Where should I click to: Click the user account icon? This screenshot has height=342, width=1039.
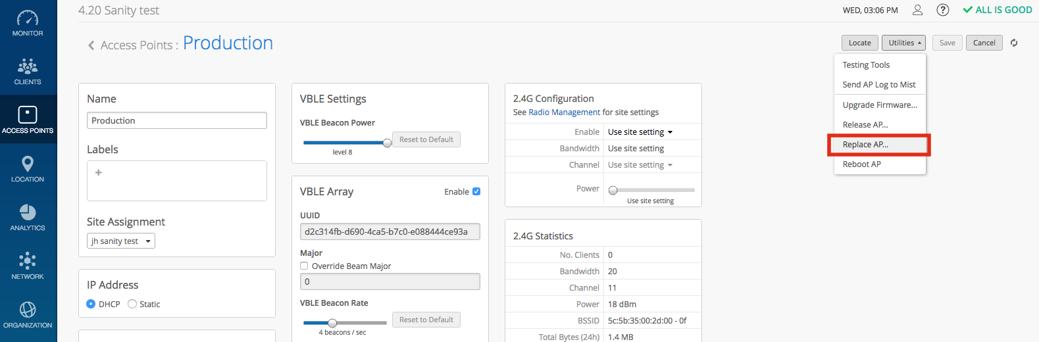click(x=917, y=10)
